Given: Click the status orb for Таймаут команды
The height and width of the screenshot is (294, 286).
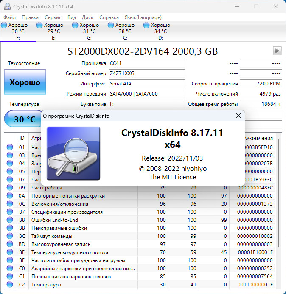Looking at the screenshot, I should [x=10, y=236].
